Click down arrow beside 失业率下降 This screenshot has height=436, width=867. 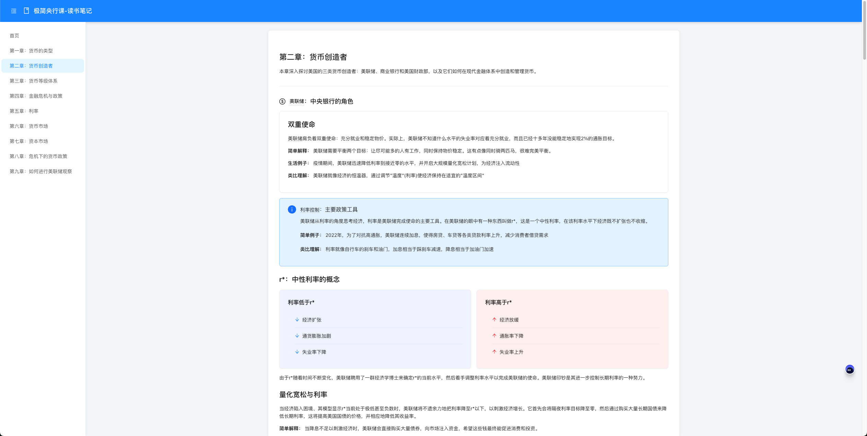tap(297, 352)
